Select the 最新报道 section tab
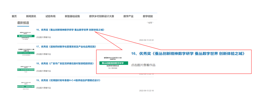This screenshot has width=266, height=107. pyautogui.click(x=23, y=23)
